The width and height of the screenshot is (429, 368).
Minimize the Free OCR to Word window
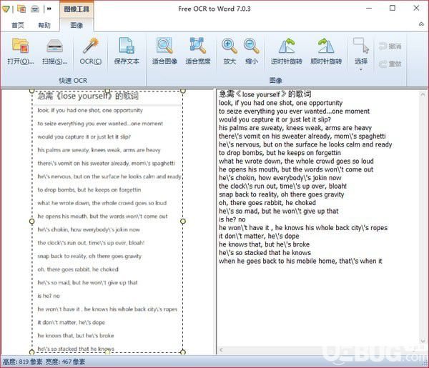369,8
